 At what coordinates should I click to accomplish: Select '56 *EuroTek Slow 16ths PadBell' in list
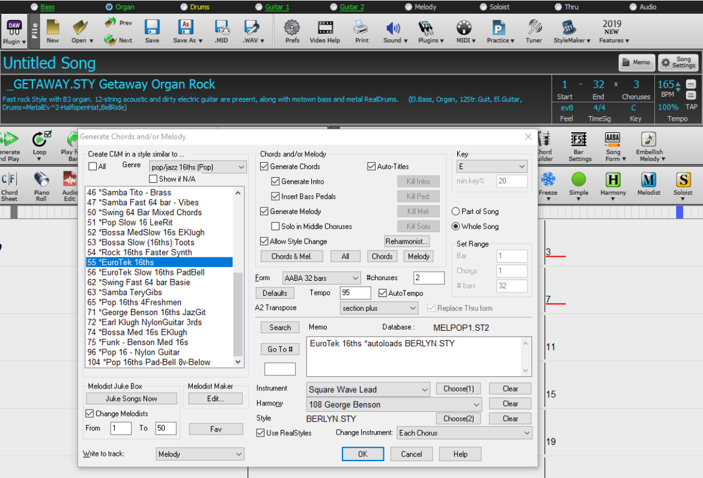[159, 272]
